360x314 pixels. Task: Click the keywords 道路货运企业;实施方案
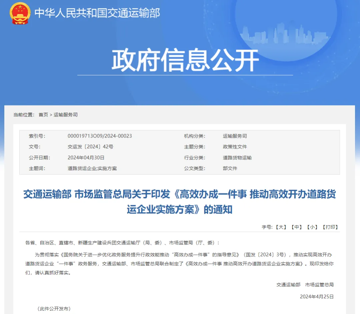(92, 168)
